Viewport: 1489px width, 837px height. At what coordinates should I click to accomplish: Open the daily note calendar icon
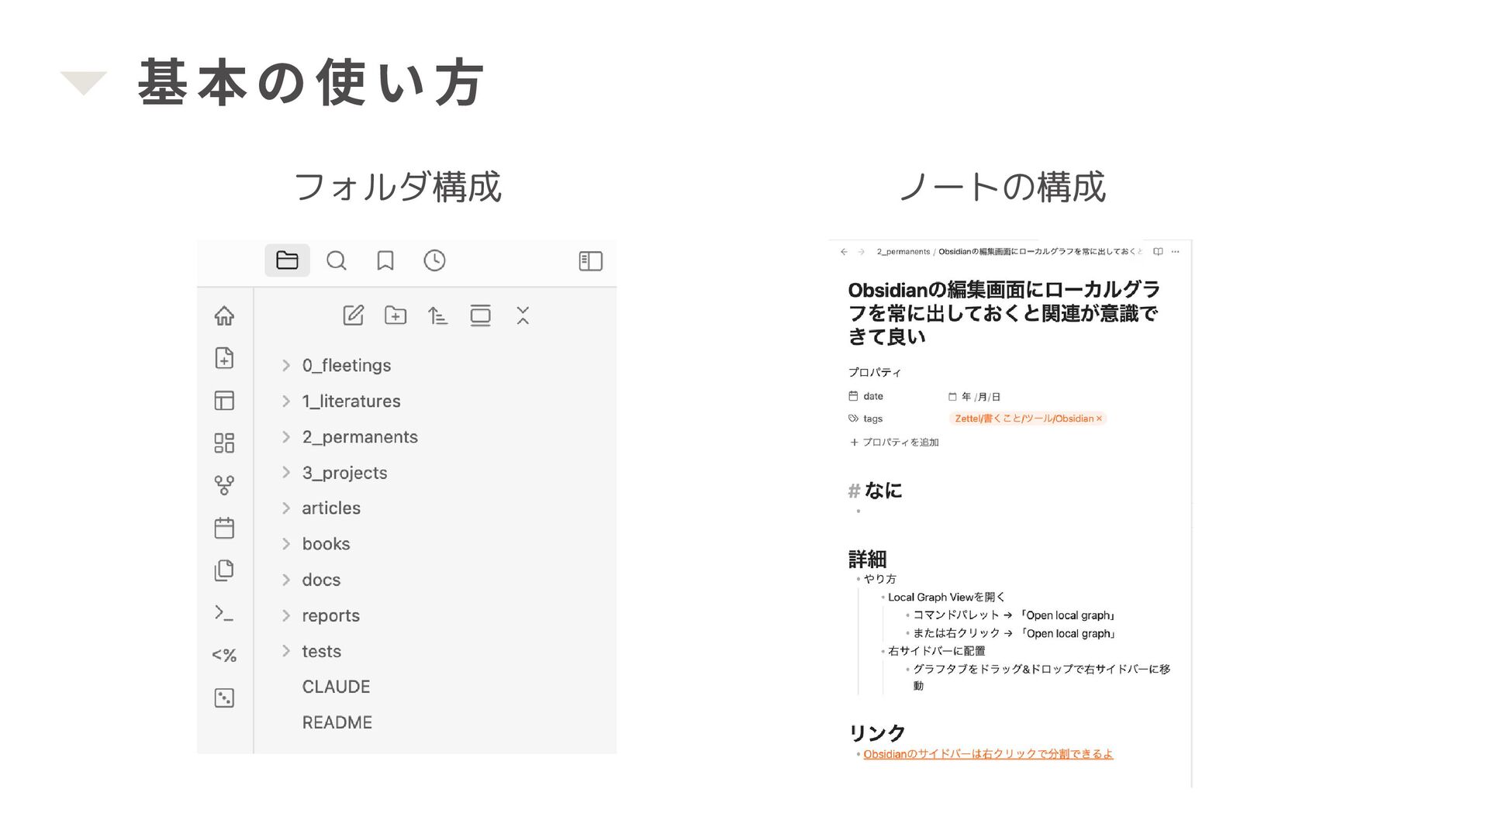224,528
